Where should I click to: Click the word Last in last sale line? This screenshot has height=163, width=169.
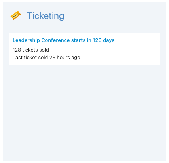point(17,58)
